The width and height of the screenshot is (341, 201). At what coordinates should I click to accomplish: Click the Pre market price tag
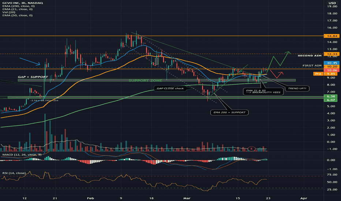tap(318, 74)
